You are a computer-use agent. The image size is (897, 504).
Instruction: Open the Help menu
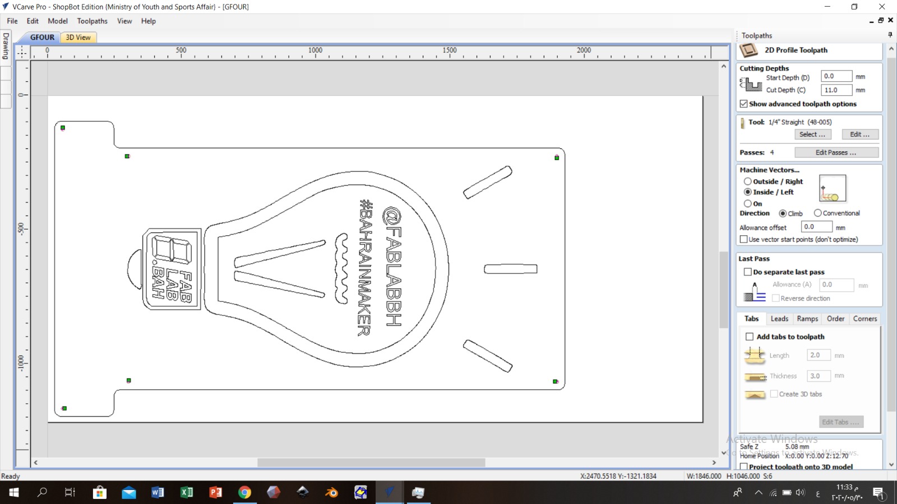click(x=149, y=21)
